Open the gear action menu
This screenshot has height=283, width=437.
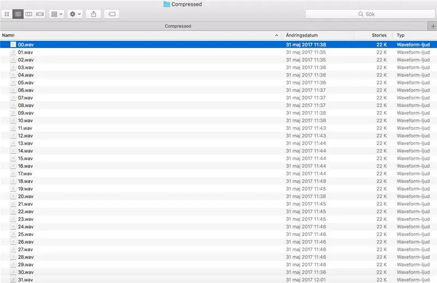tap(75, 14)
